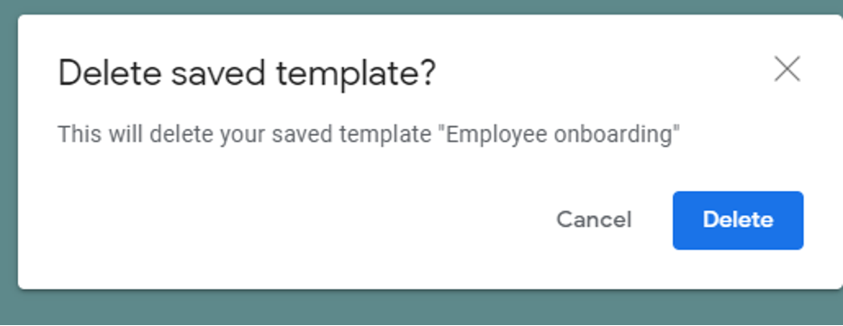
Task: Tap the cross icon beside the title
Action: 787,69
